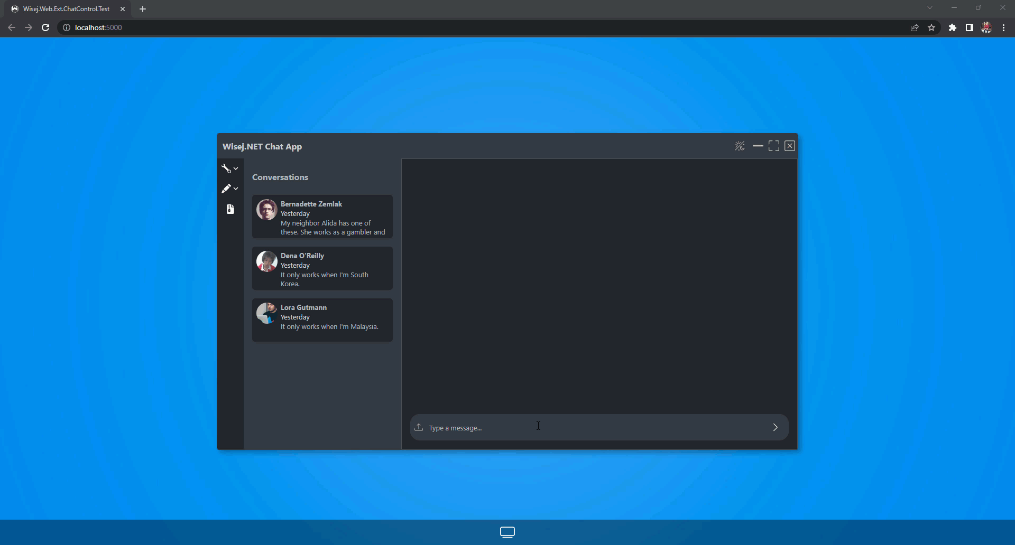Click the Wisej.NET Chat App title text
Screen dimensions: 1015x545
pyautogui.click(x=262, y=147)
